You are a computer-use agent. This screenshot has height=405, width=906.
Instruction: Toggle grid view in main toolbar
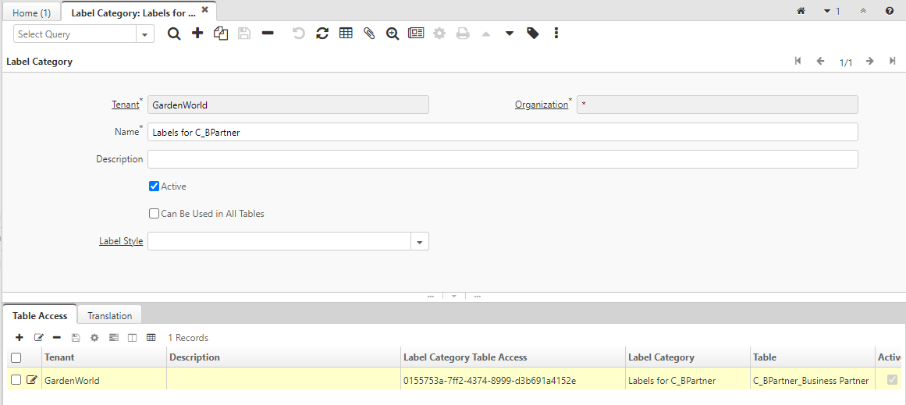click(346, 34)
